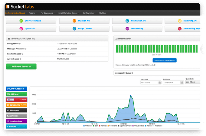Image resolution: width=206 pixels, height=136 pixels.
Task: Click the Bandwidth Used value 43.691
Action: tap(60, 54)
